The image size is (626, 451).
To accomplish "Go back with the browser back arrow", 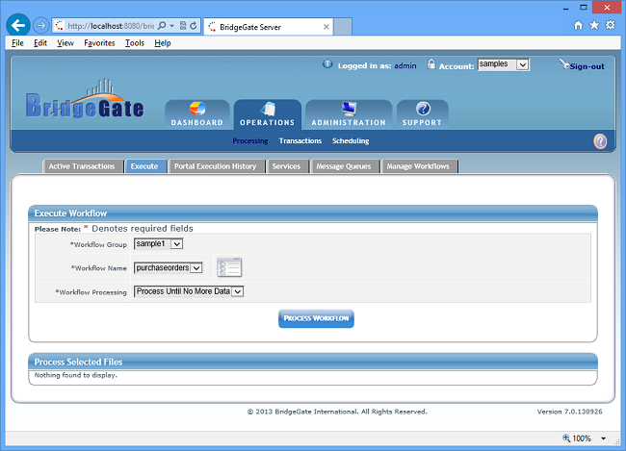I will [x=18, y=26].
